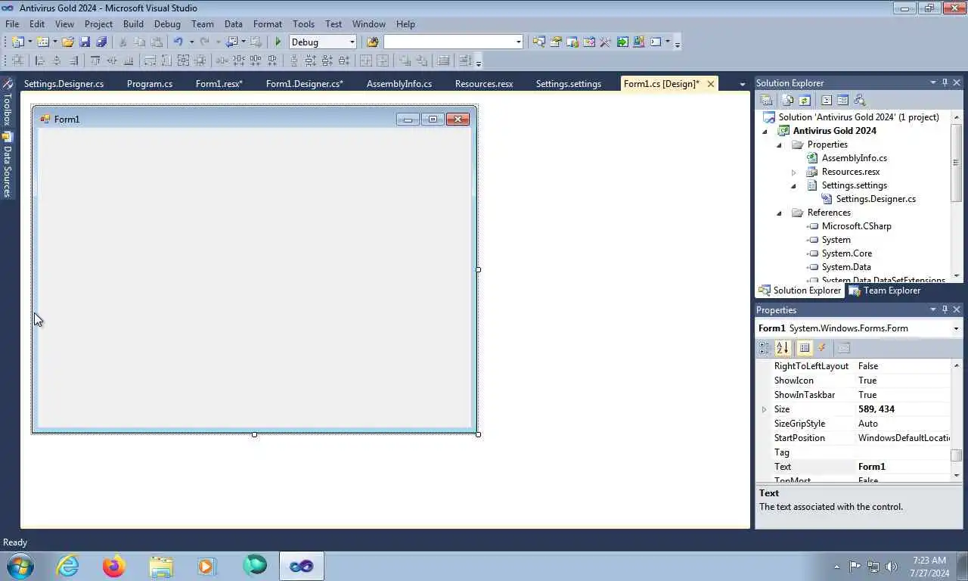Click the Align Lefts layout icon
The width and height of the screenshot is (968, 581).
(x=39, y=61)
